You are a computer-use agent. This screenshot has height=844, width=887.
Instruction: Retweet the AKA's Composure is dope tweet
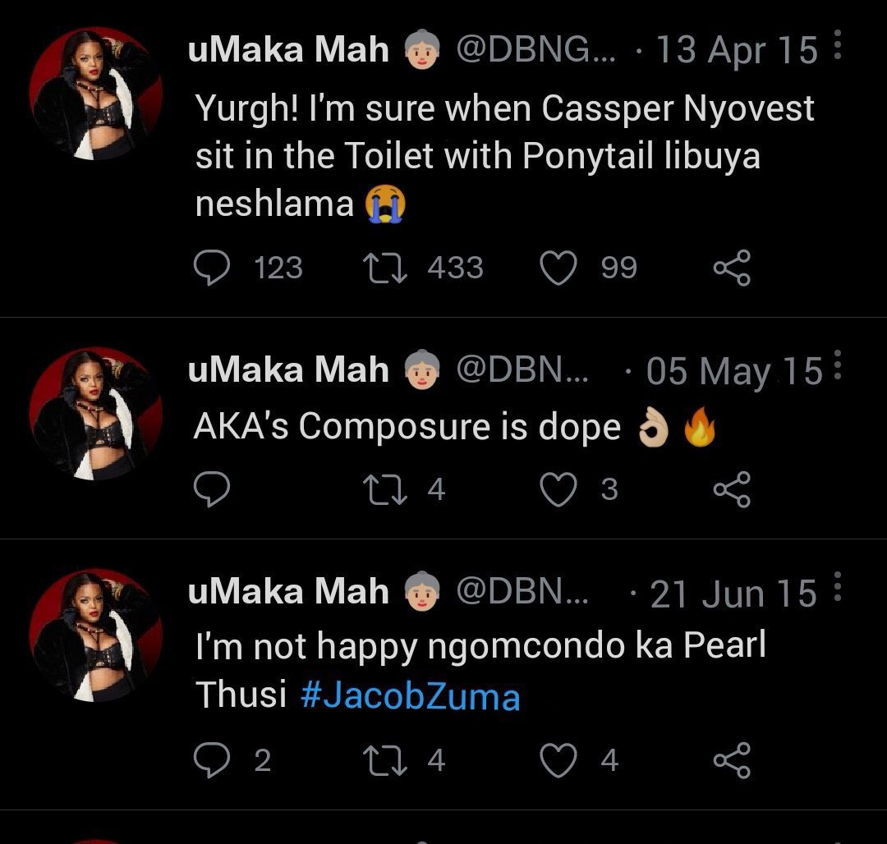tap(384, 489)
